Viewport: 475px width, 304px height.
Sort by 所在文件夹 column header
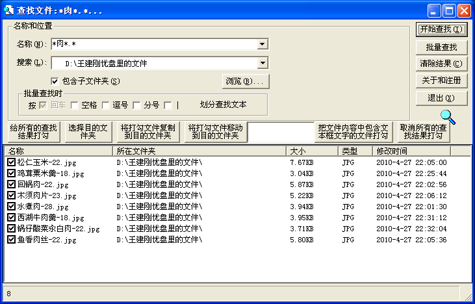pyautogui.click(x=199, y=151)
